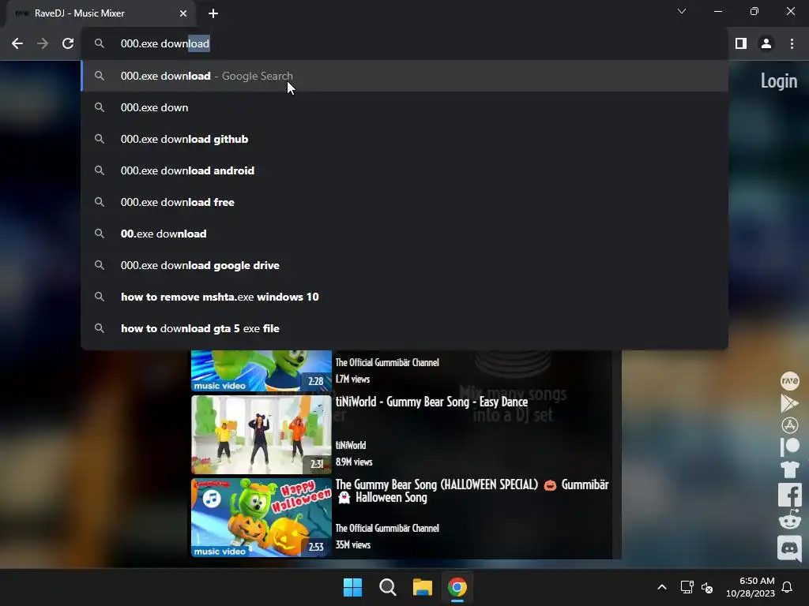
Task: Open File Explorer from the taskbar
Action: [423, 587]
